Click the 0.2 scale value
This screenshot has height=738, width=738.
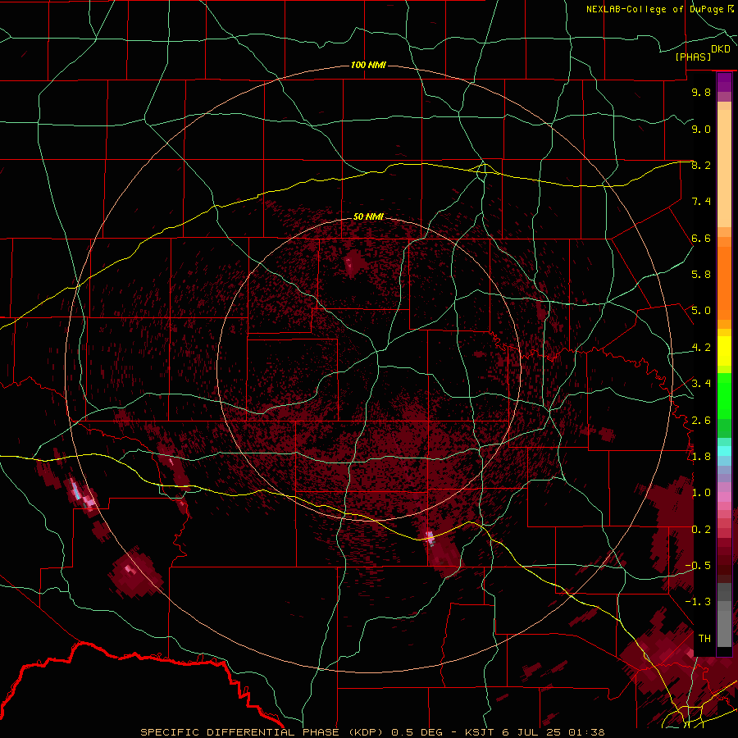tap(701, 530)
